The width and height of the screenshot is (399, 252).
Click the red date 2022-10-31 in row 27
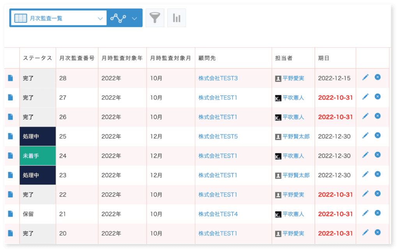(x=335, y=98)
